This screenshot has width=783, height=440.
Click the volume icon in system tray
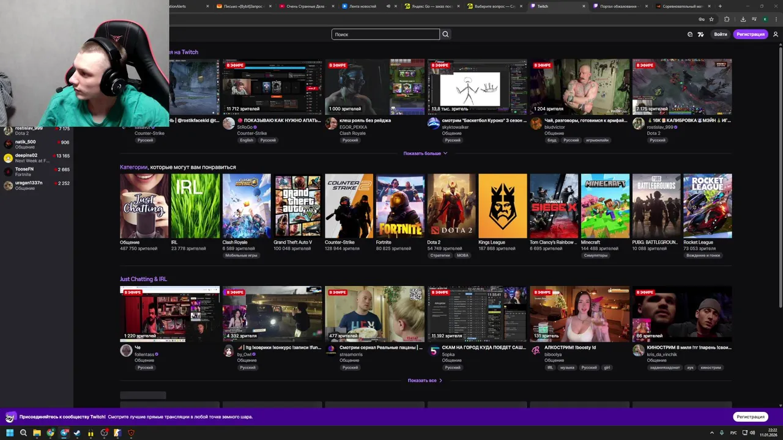tap(752, 433)
